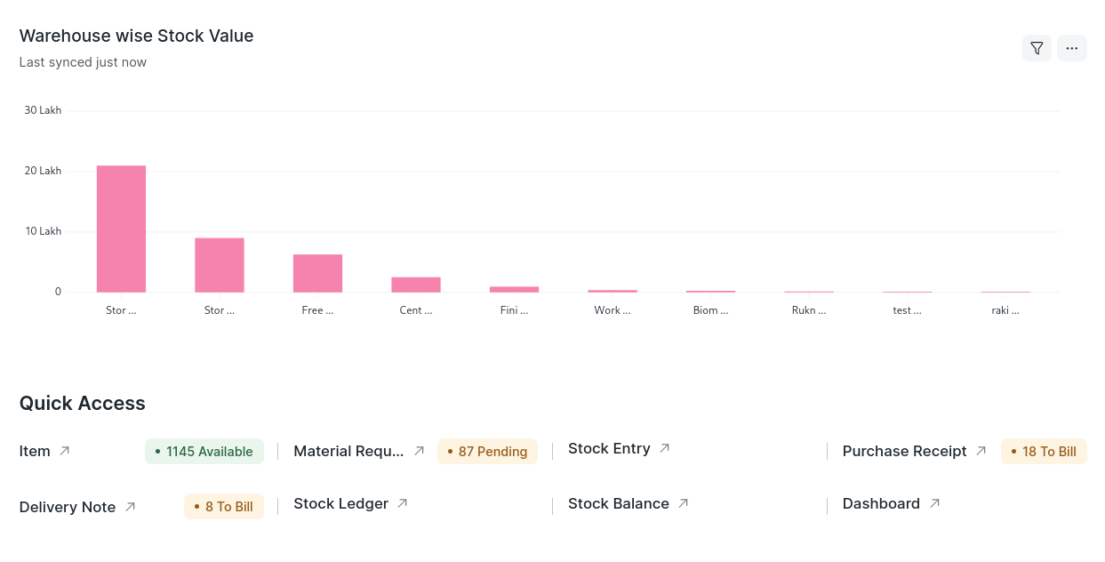The width and height of the screenshot is (1105, 562).
Task: Click arrow icon beside Material Request shortcut
Action: [419, 451]
